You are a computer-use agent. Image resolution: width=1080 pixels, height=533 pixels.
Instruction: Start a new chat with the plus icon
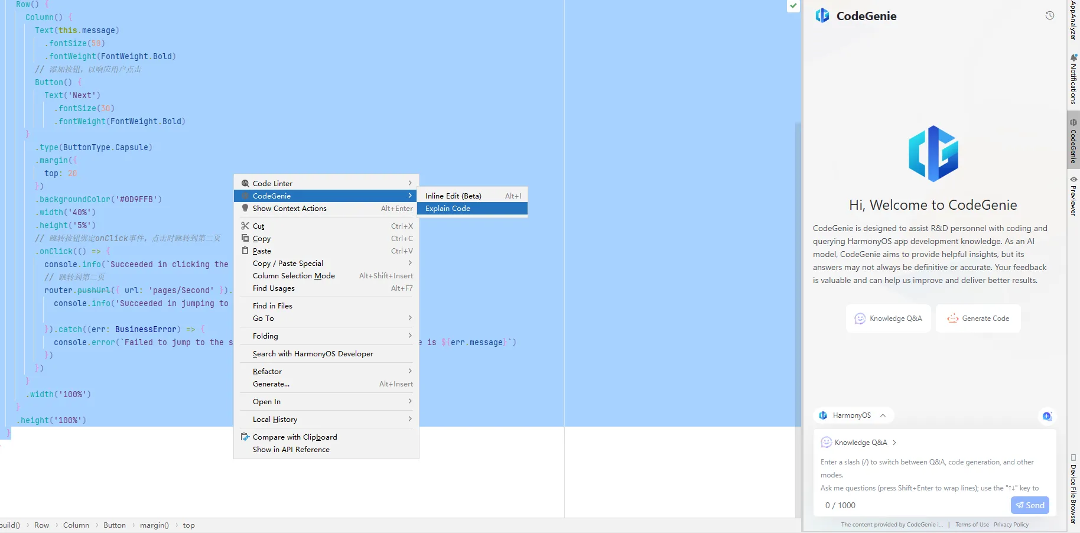pos(1047,416)
